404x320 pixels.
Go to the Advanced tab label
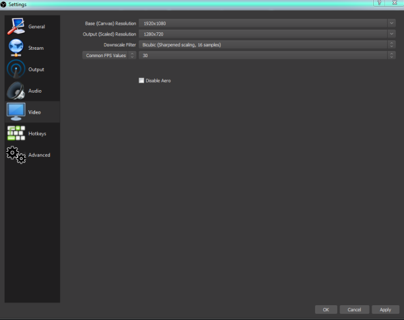pyautogui.click(x=39, y=155)
